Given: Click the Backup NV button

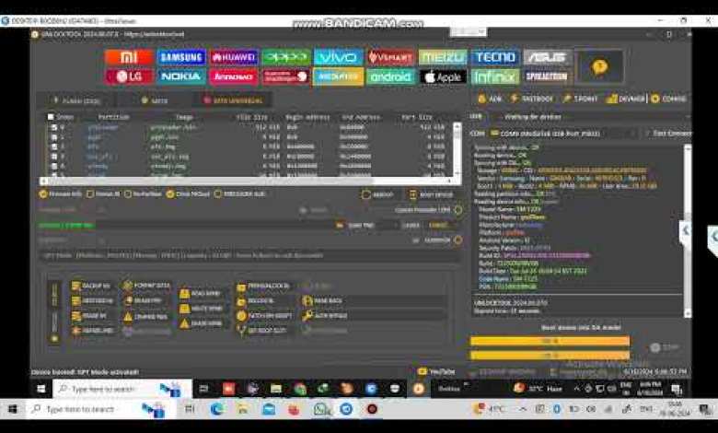Looking at the screenshot, I should coord(90,286).
